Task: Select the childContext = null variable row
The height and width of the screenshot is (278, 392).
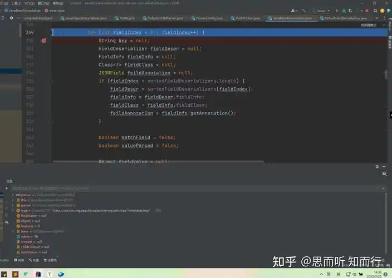Action: click(x=33, y=247)
